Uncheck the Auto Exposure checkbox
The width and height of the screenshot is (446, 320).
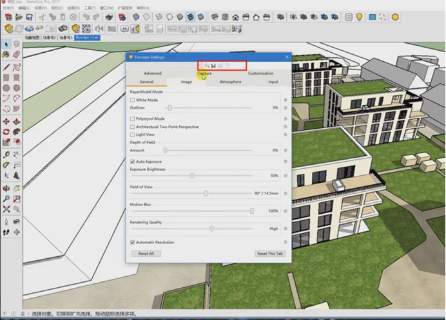pyautogui.click(x=132, y=162)
